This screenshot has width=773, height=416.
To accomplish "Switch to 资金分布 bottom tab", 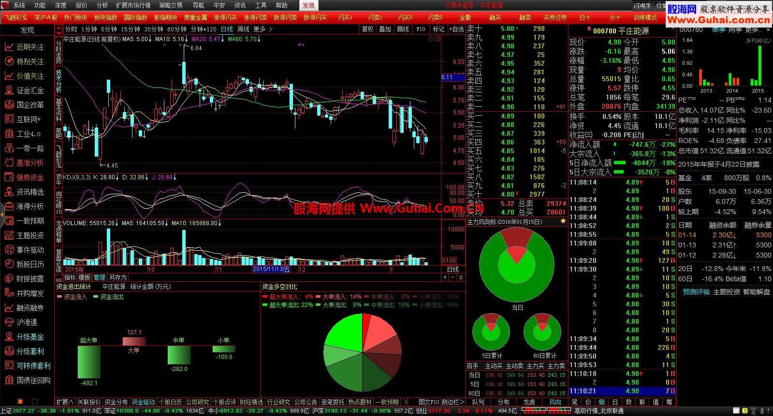I will point(117,402).
